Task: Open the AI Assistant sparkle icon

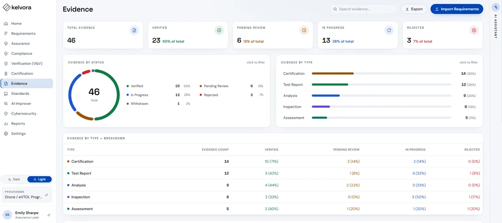Action: click(496, 8)
